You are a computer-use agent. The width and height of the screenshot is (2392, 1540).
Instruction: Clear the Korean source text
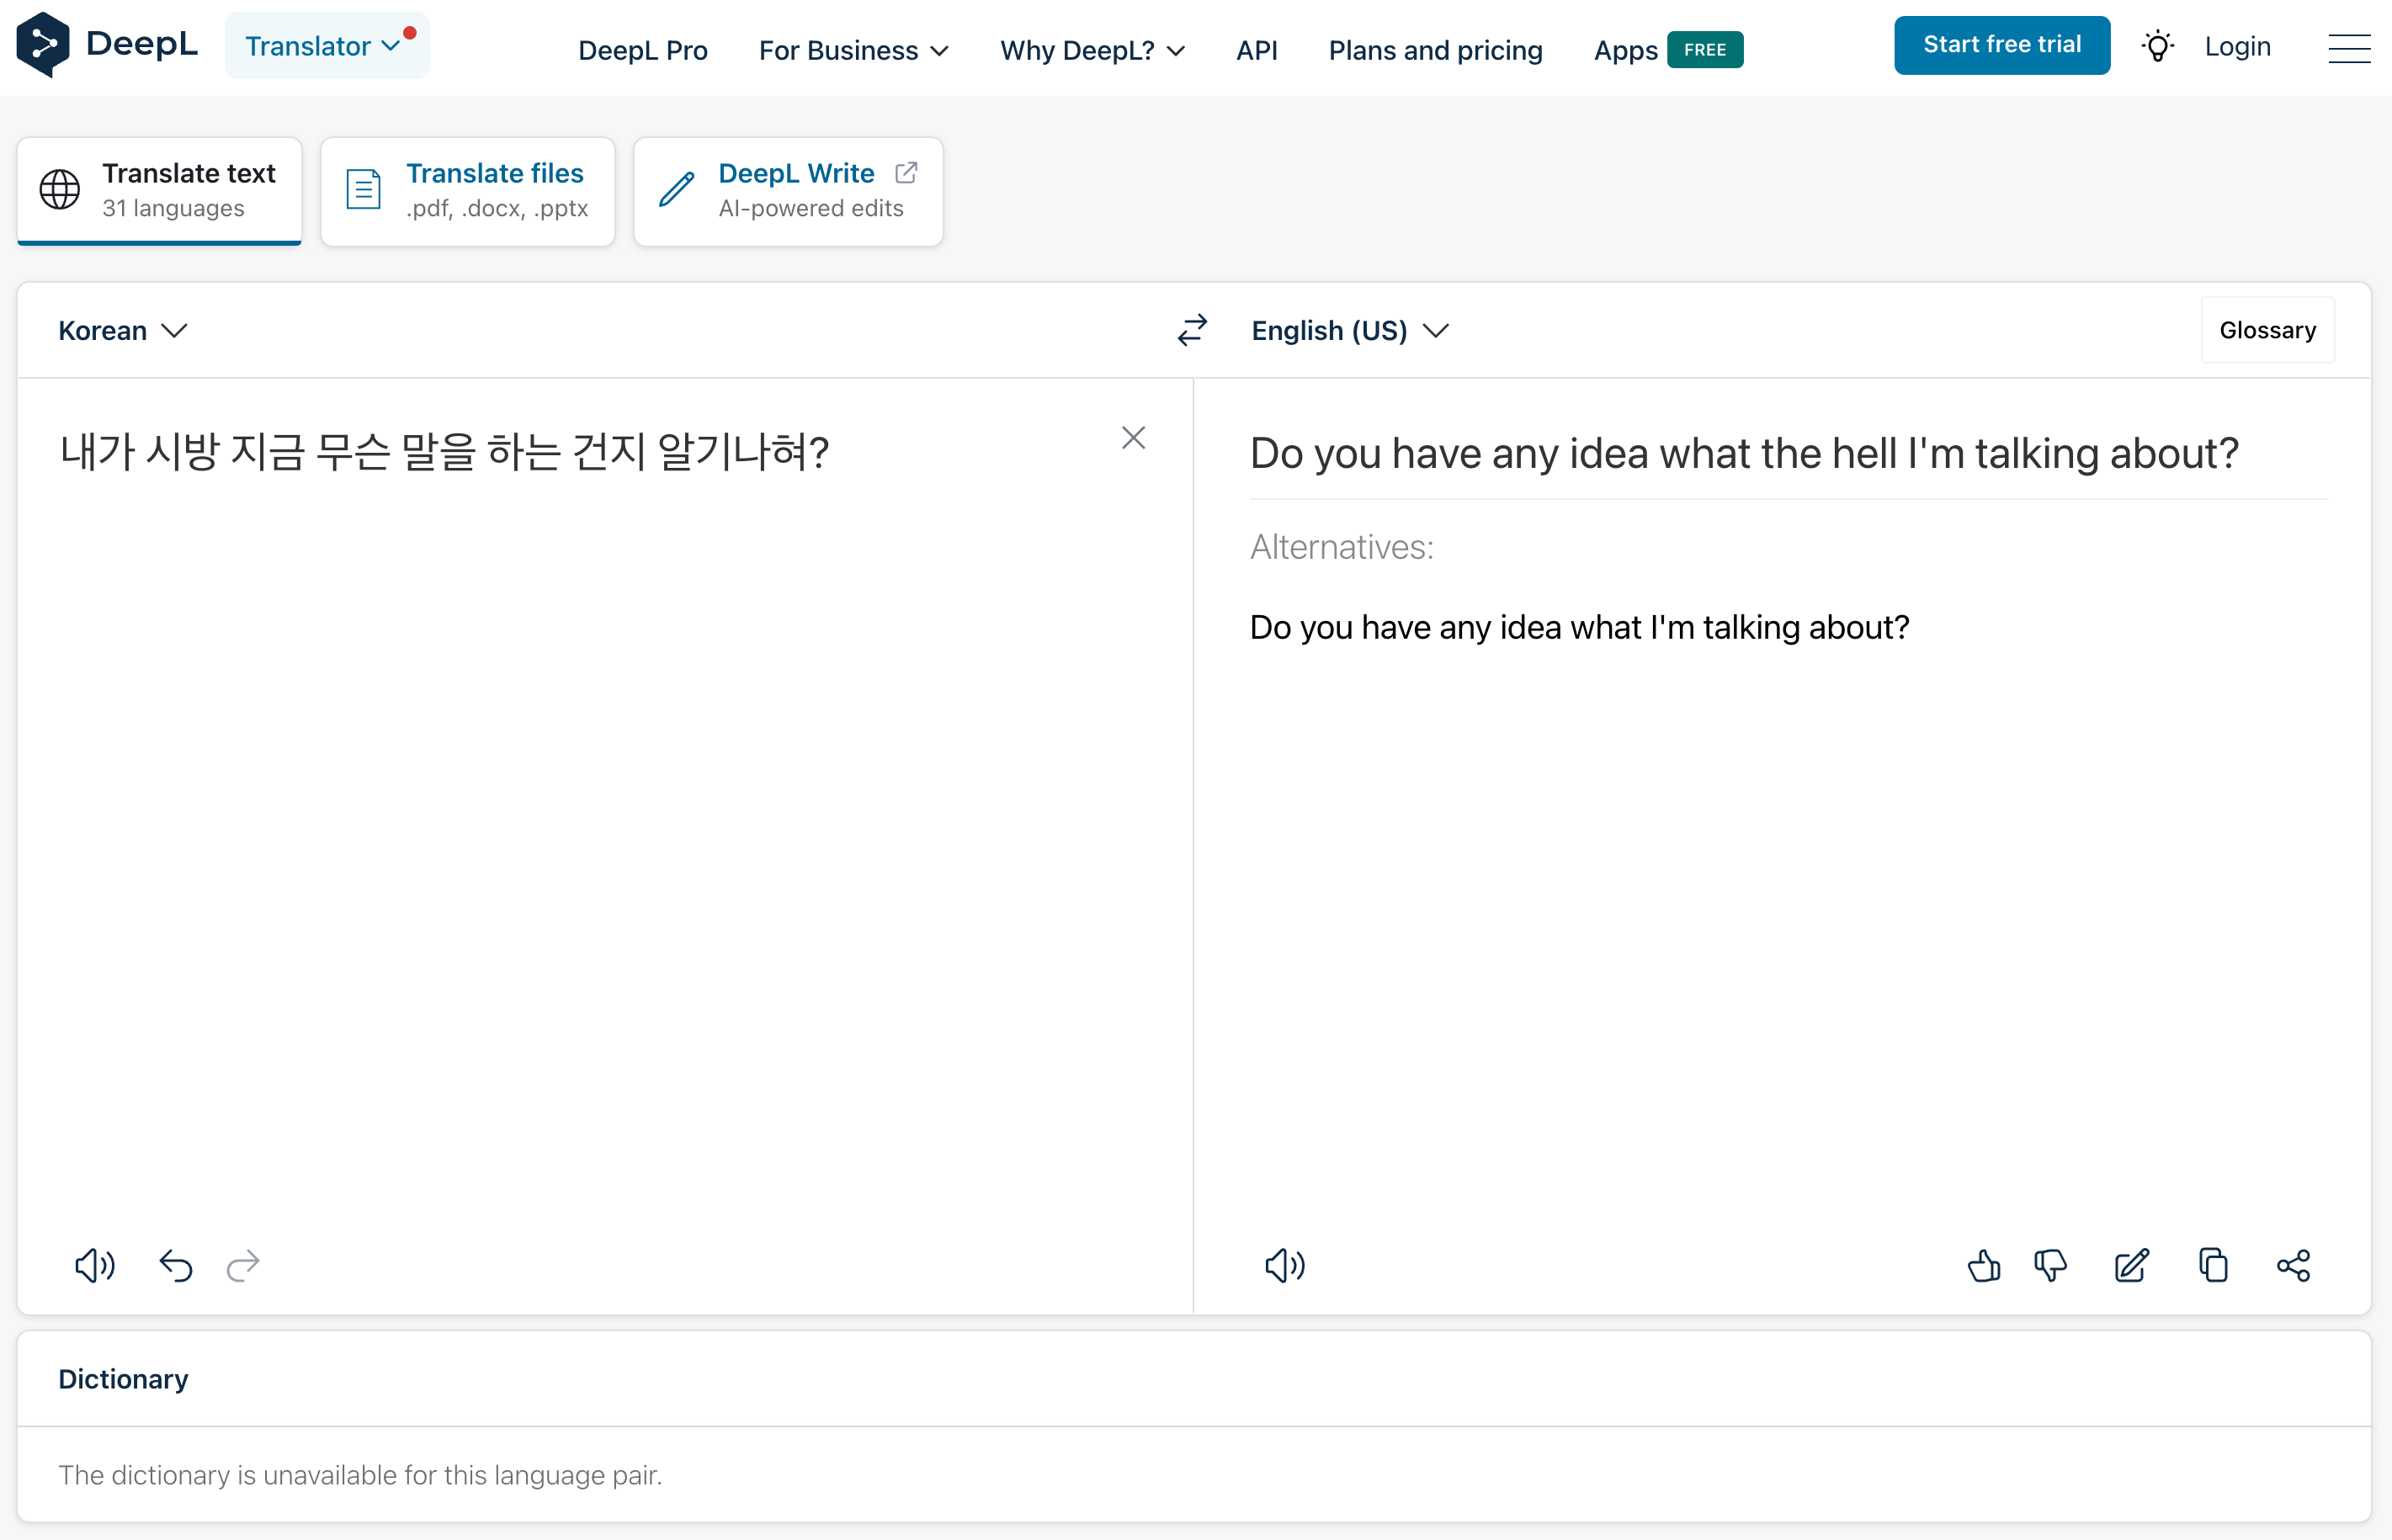[1133, 438]
